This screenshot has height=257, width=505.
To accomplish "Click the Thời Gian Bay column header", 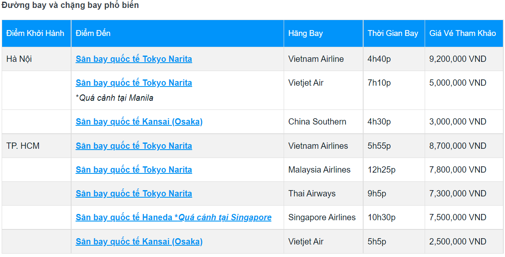I will coord(393,33).
